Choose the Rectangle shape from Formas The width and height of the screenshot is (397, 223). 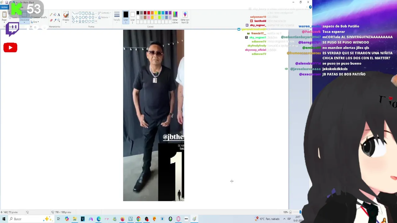click(83, 13)
